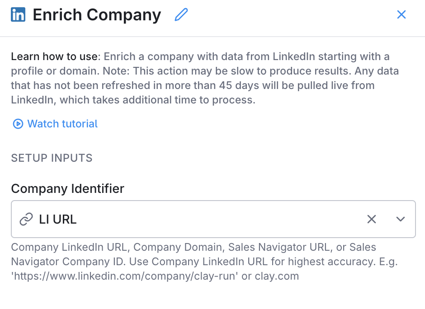Select the LI URL token in the field
Image resolution: width=425 pixels, height=309 pixels.
pyautogui.click(x=58, y=220)
